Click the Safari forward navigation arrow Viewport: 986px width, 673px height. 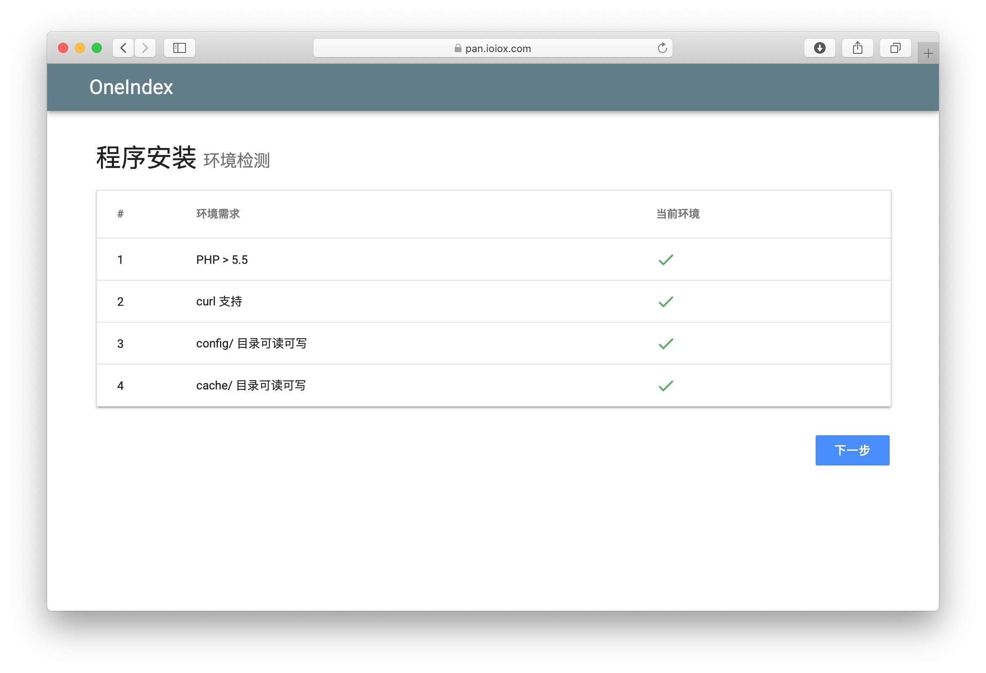[x=145, y=48]
